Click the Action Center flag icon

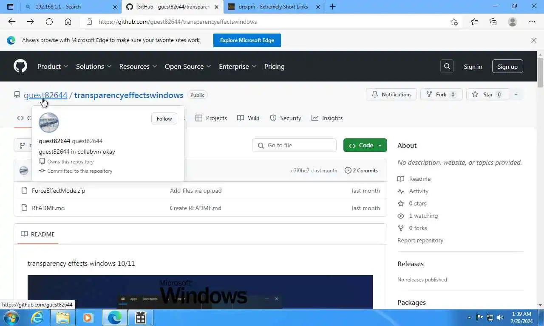click(x=479, y=318)
